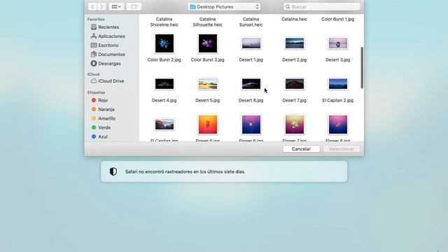Open the icon view options dropdown
Screen dimensions: 448x252
[116, 6]
